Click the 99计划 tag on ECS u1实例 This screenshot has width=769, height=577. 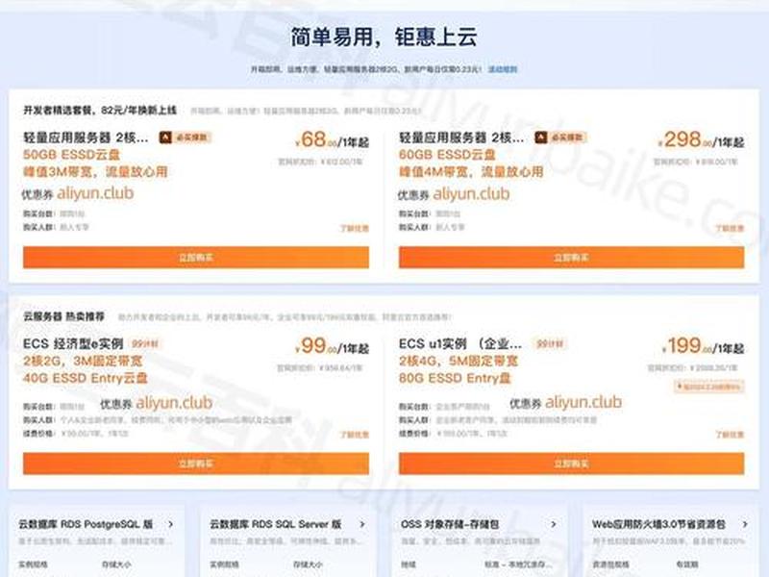[x=550, y=344]
